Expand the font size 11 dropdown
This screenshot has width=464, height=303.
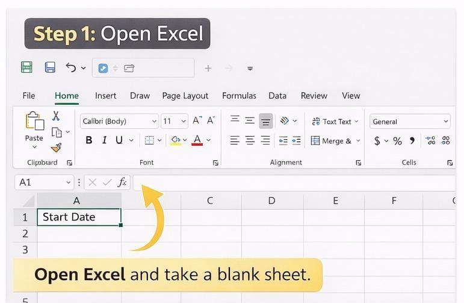click(183, 121)
